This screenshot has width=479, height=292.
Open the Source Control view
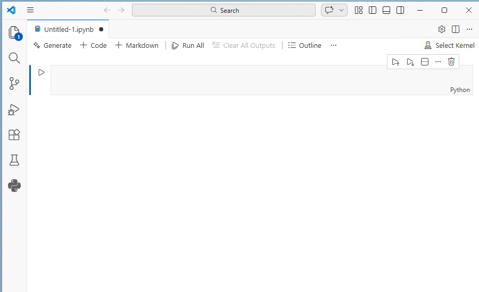[14, 84]
